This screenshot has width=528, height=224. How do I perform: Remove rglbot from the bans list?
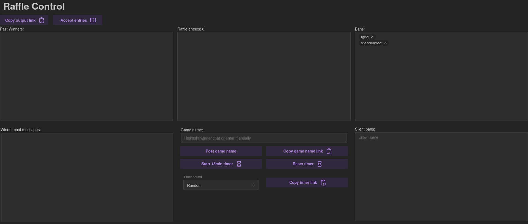tap(372, 37)
